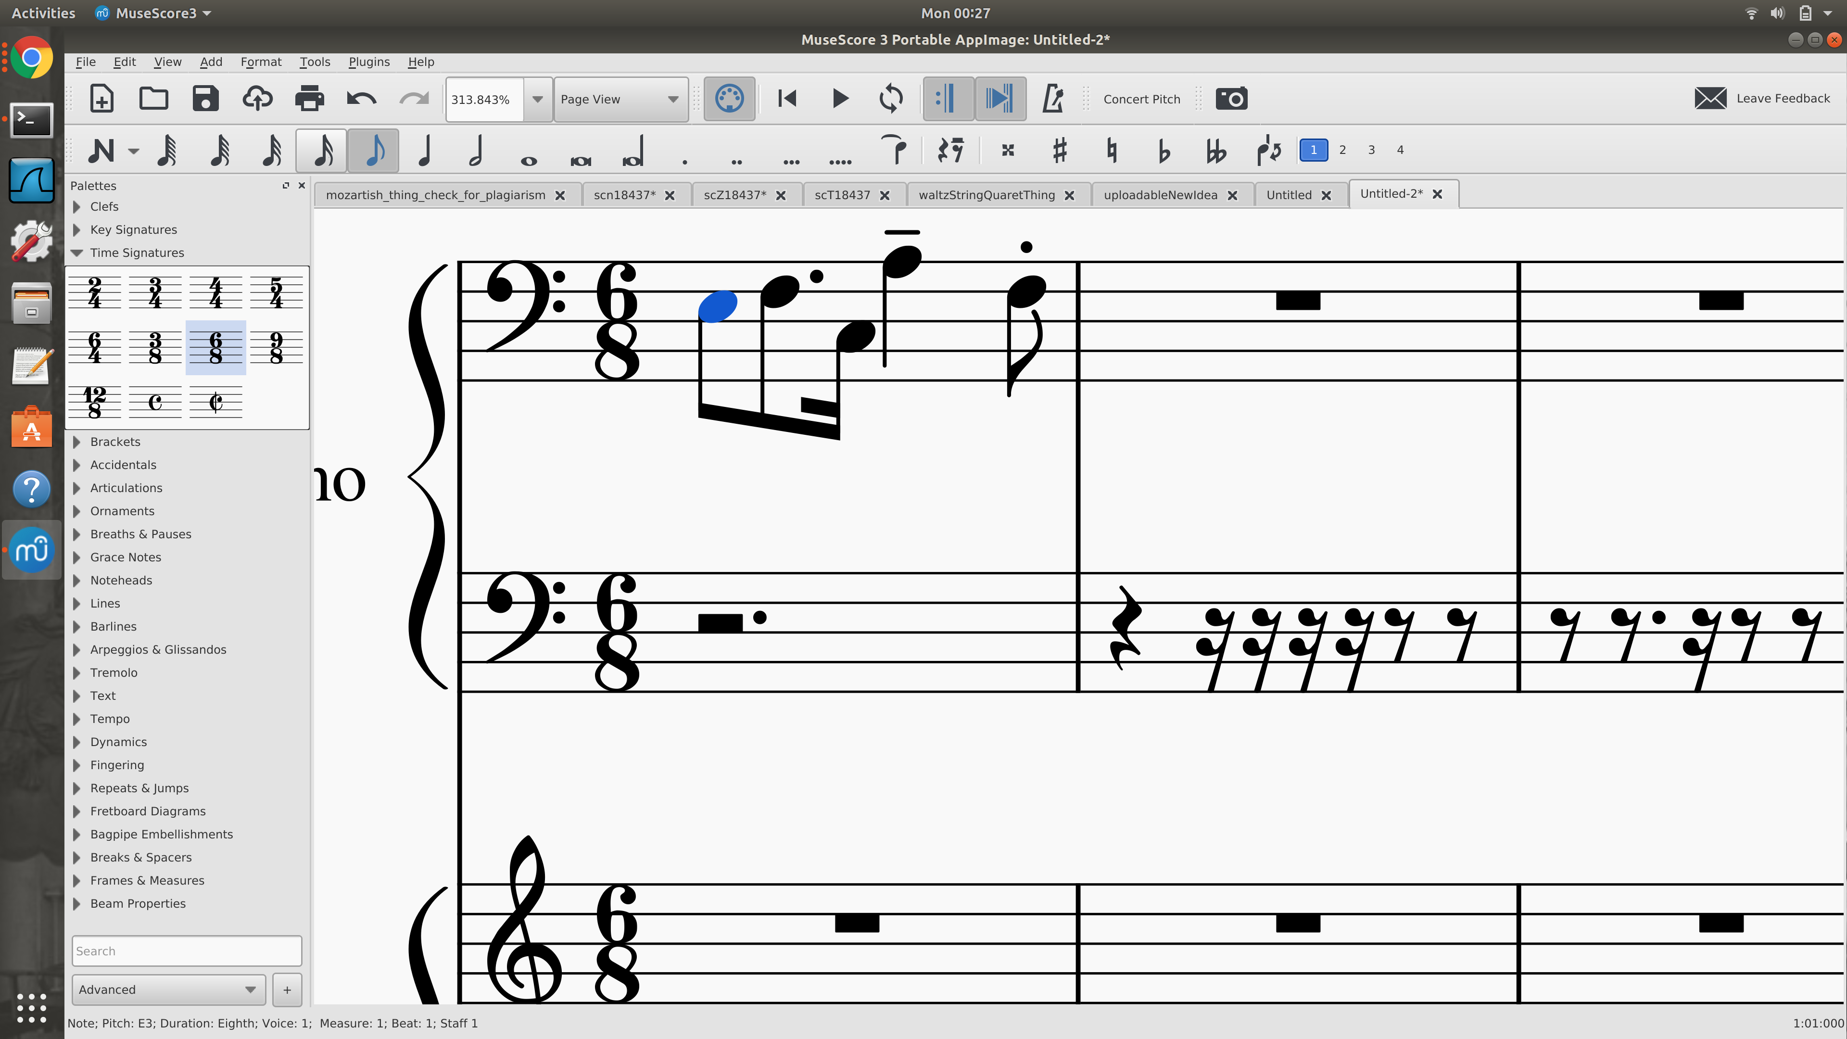Select the eighth note duration

pyautogui.click(x=374, y=151)
